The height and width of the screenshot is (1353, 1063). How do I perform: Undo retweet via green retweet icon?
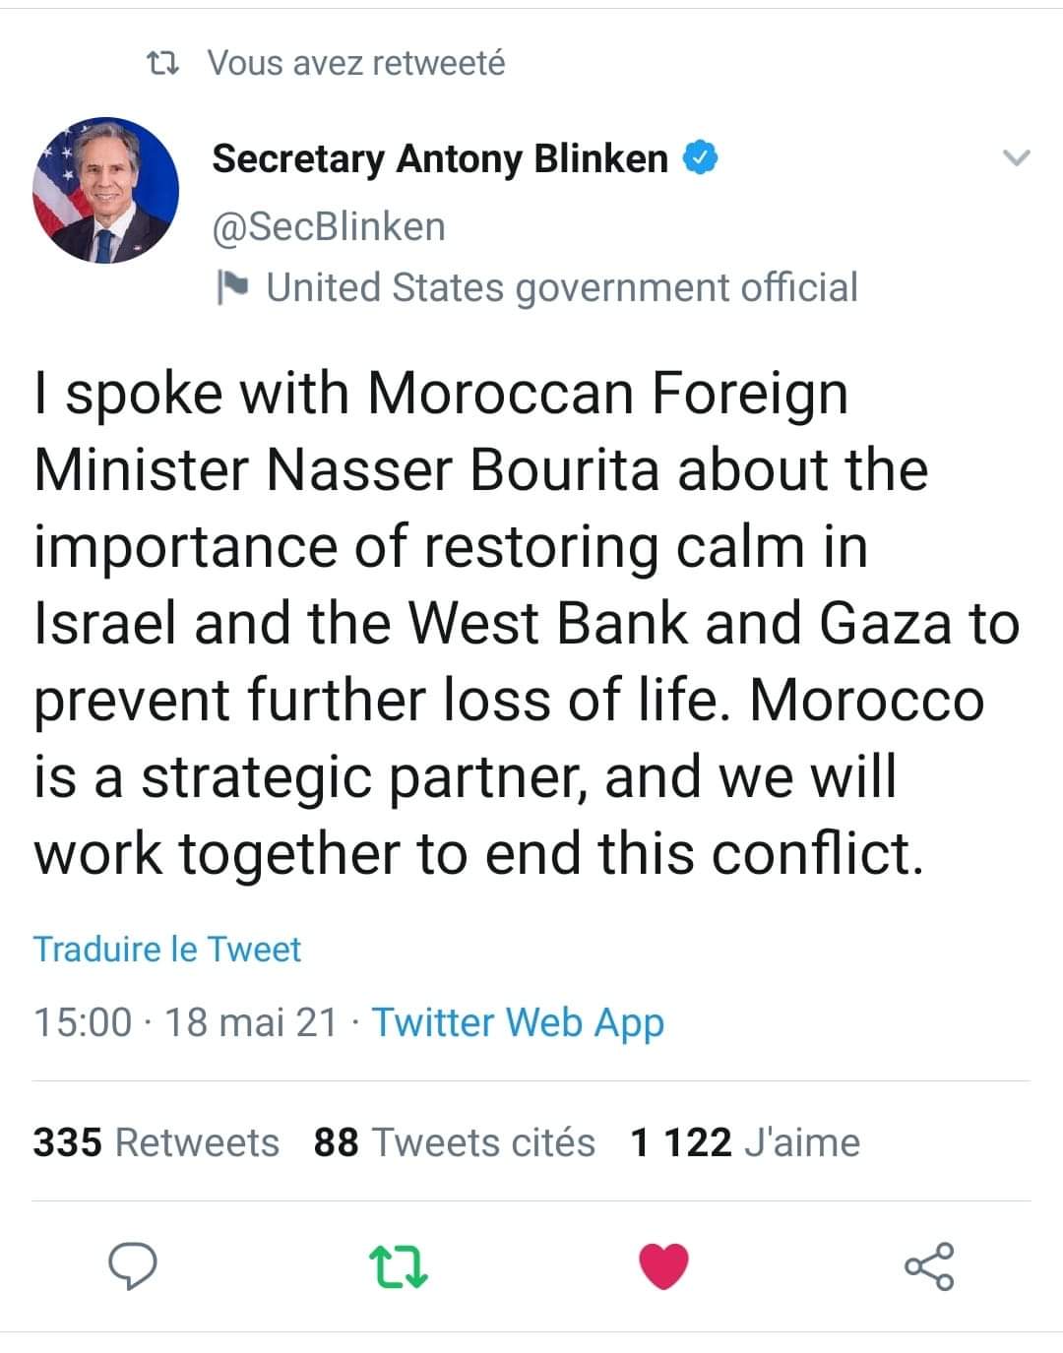pos(398,1267)
